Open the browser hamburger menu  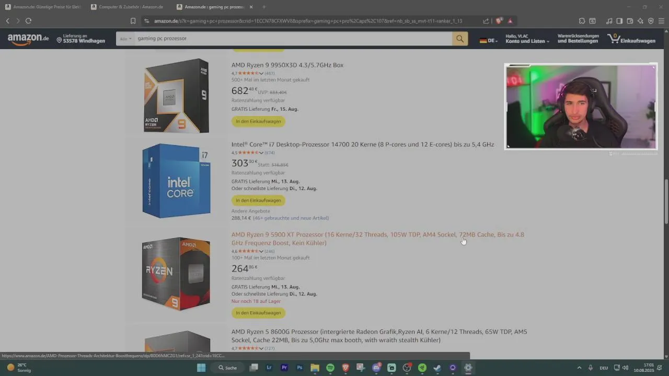point(661,21)
